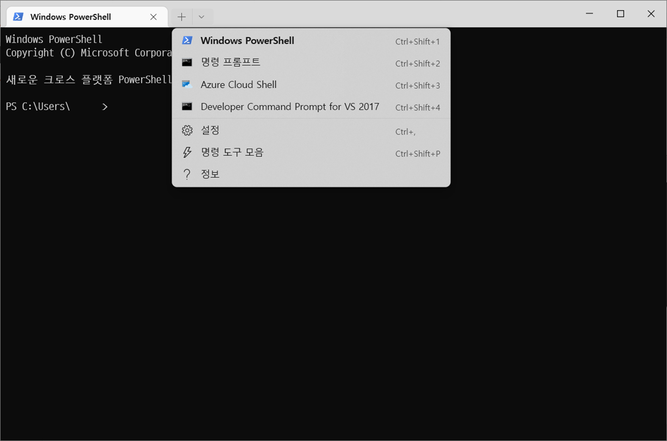Launch Azure Cloud Shell profile
This screenshot has height=441, width=667.
pos(311,85)
